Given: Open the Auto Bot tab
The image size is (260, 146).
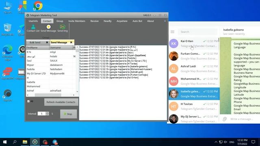Looking at the screenshot, I should [x=137, y=21].
